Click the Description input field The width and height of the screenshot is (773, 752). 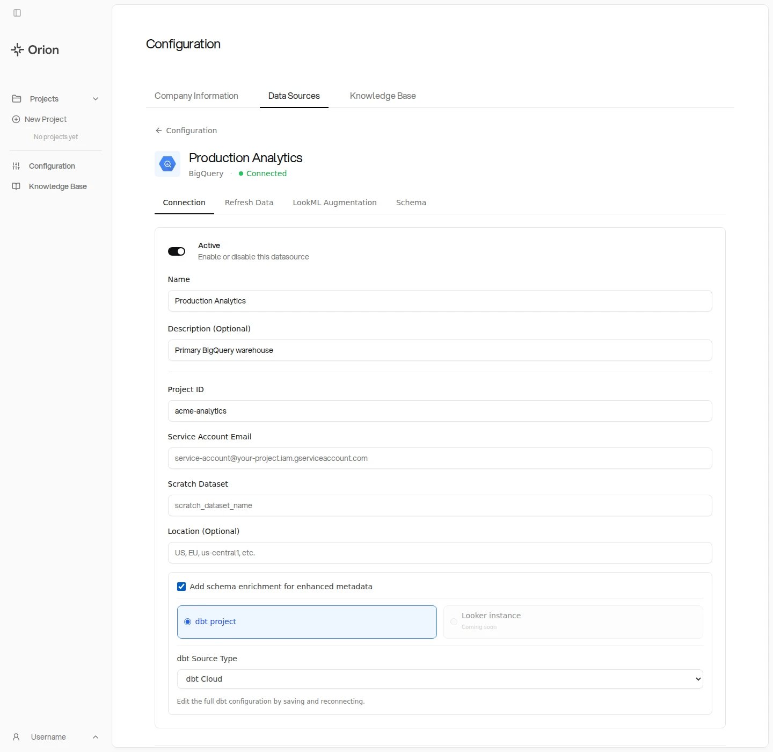tap(440, 350)
